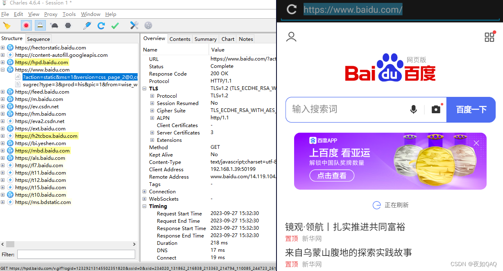This screenshot has height=271, width=503.
Task: Click the pen Compose icon
Action: [x=87, y=25]
